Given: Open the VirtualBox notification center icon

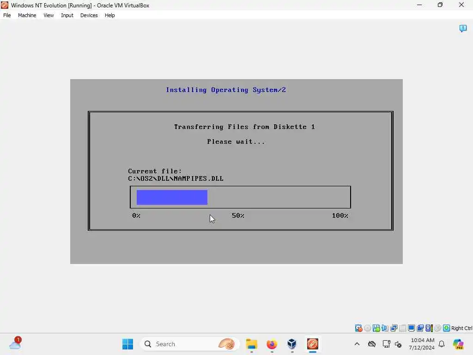Looking at the screenshot, I should coord(463,28).
